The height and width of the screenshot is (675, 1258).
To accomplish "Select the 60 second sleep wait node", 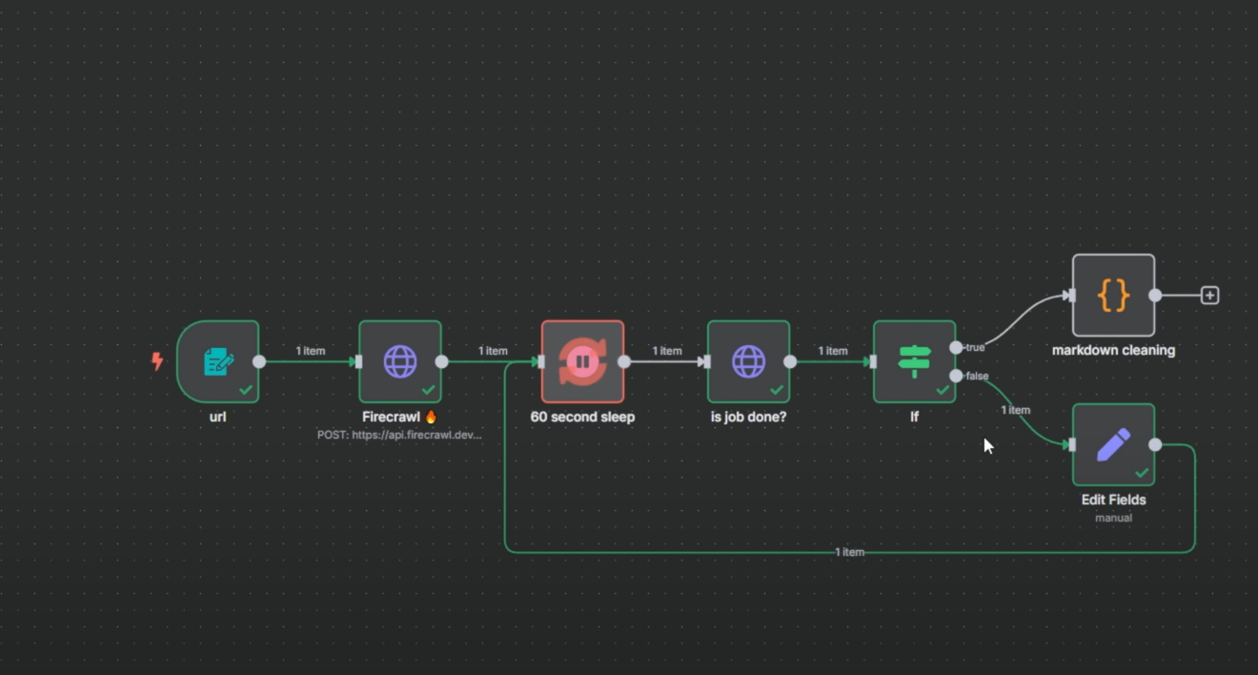I will click(583, 361).
